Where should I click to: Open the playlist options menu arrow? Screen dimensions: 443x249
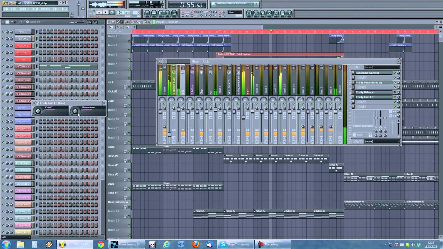pos(109,22)
